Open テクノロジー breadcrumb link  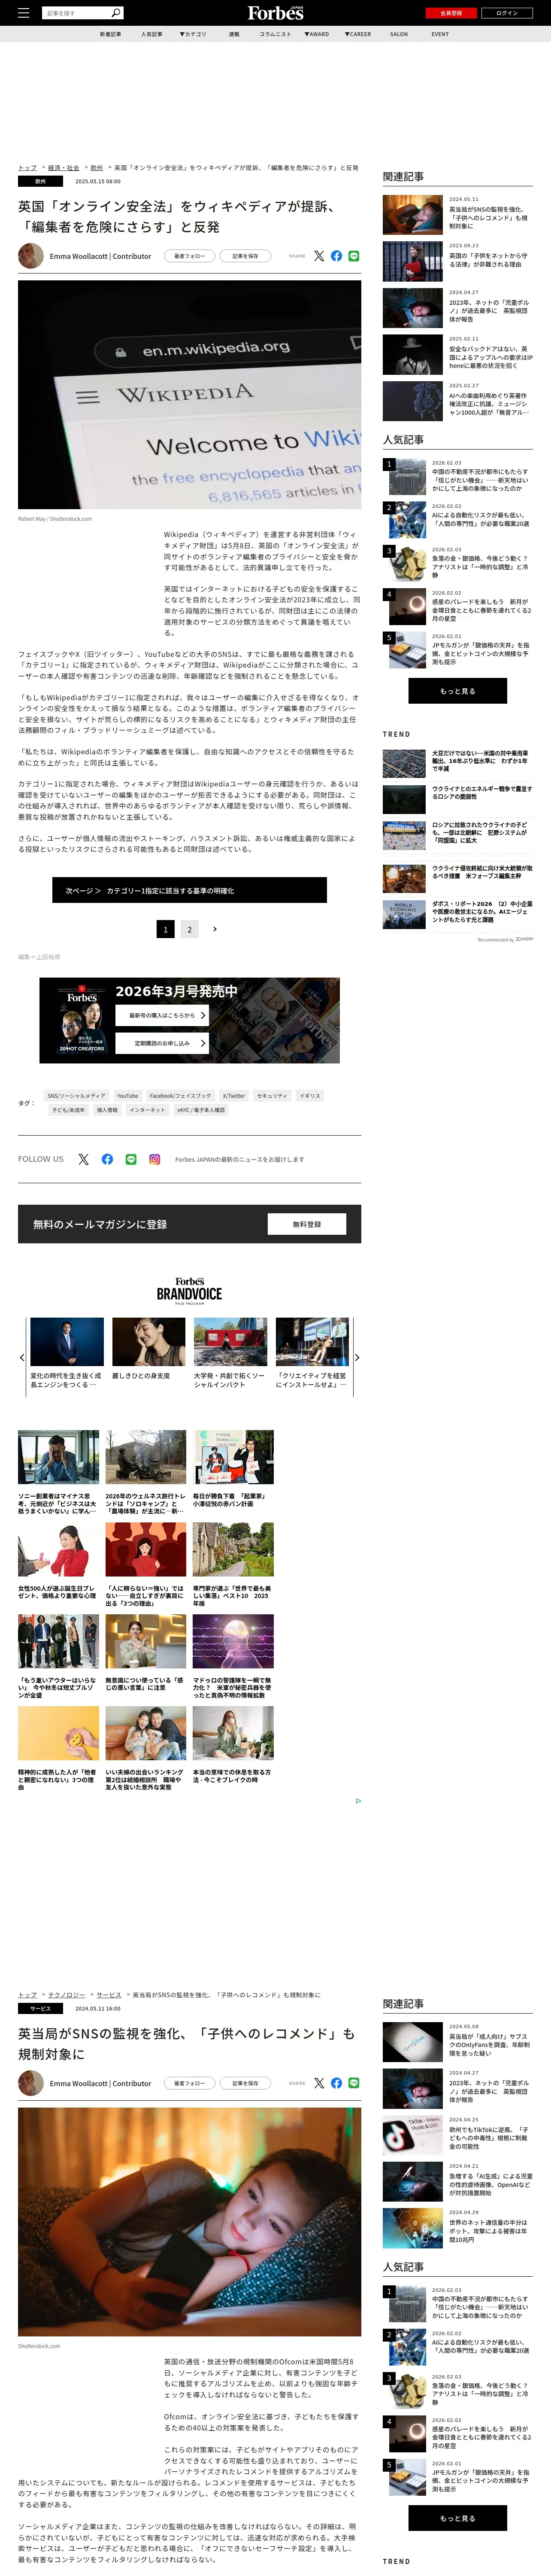[66, 1995]
